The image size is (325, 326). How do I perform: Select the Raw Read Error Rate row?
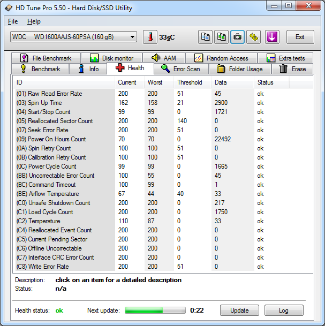point(164,94)
